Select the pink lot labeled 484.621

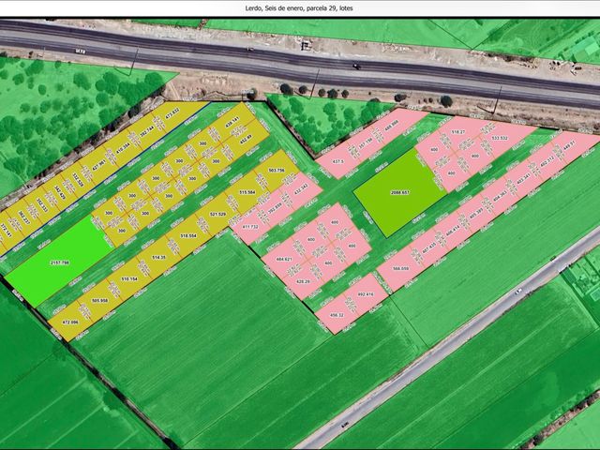[284, 259]
